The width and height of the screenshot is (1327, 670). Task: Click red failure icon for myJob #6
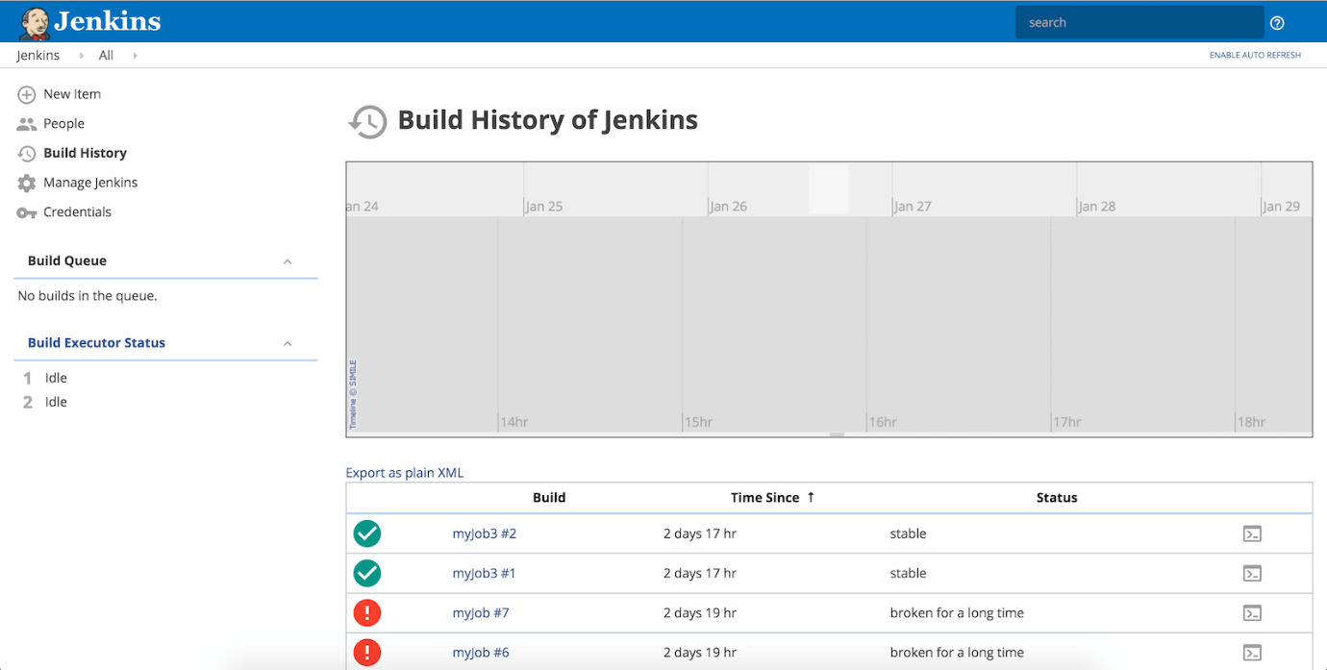pyautogui.click(x=367, y=652)
